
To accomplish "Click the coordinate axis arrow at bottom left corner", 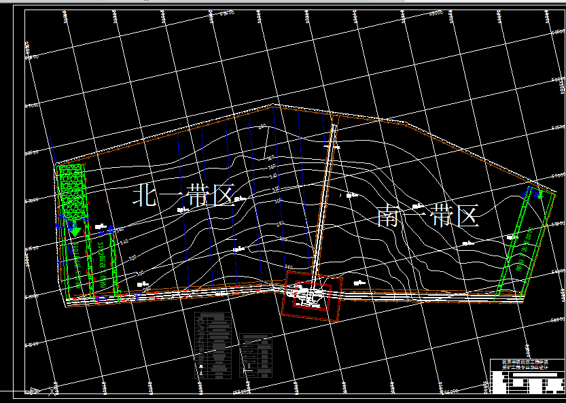I will point(31,391).
